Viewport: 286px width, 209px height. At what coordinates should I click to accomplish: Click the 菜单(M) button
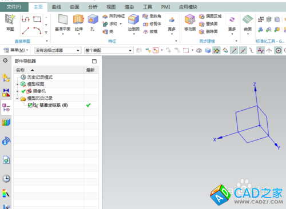(x=16, y=50)
